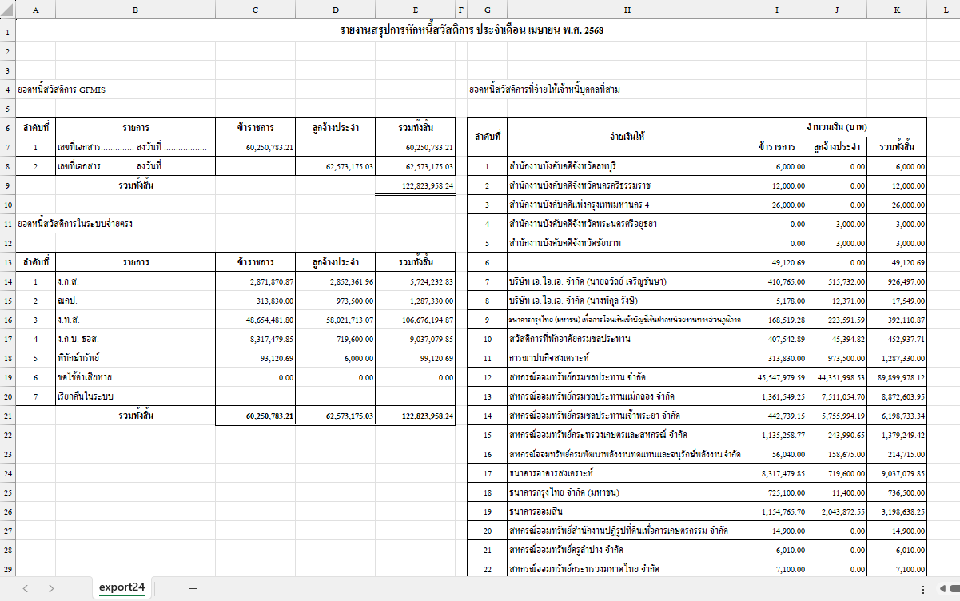Screen dimensions: 960x601
Task: Open the three-dot options beside the horizontal scrollbar
Action: (924, 589)
